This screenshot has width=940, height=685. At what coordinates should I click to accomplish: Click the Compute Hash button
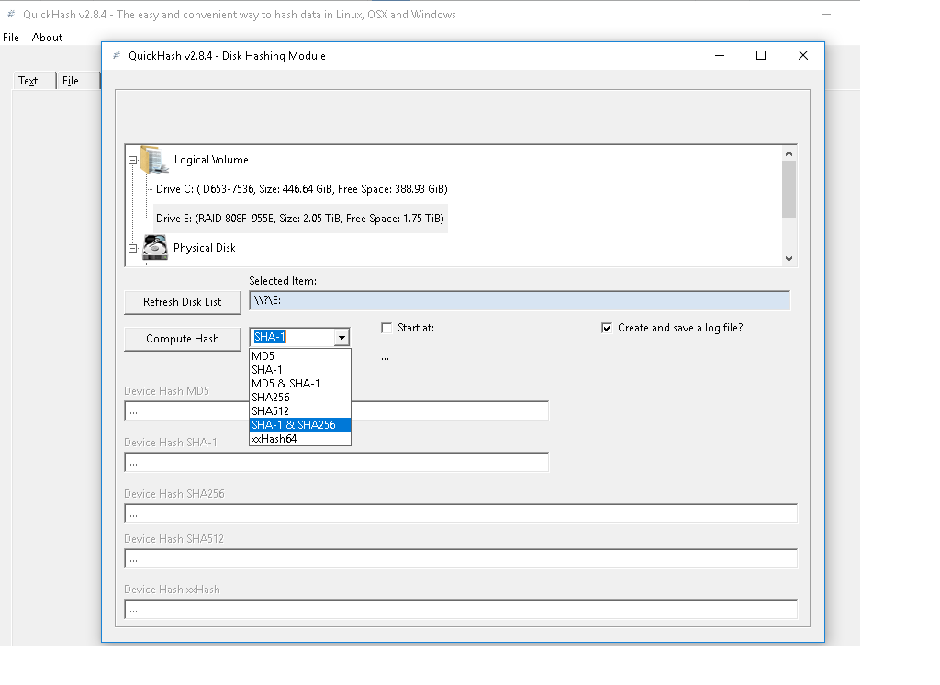182,339
